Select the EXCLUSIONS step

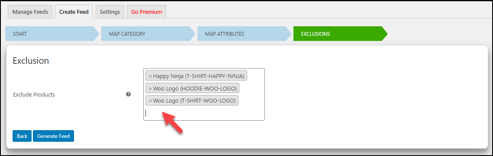(340, 34)
